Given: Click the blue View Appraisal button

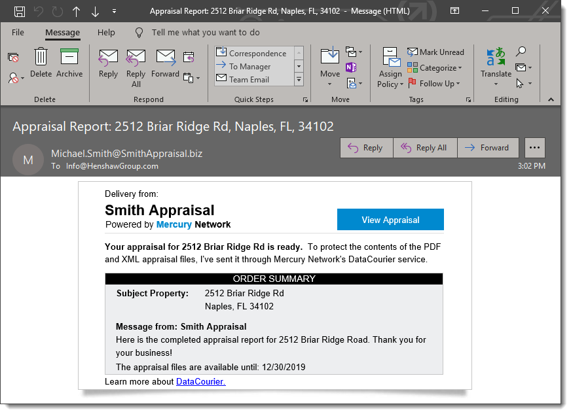Looking at the screenshot, I should (390, 220).
